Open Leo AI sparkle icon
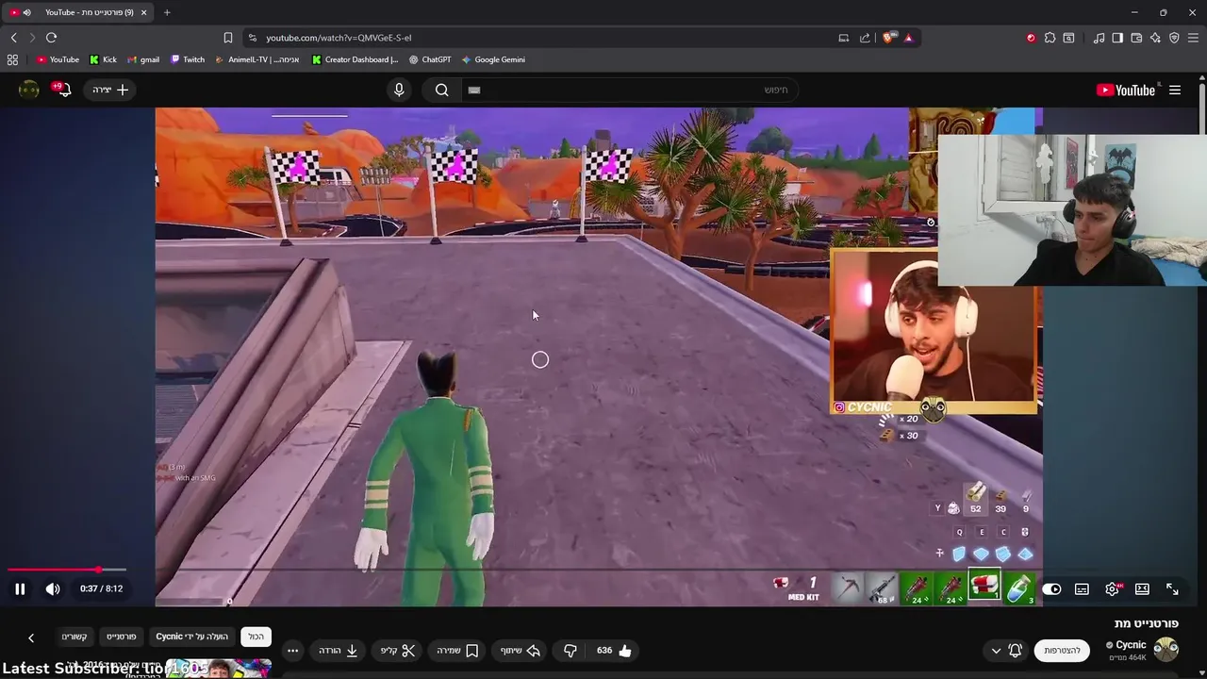The width and height of the screenshot is (1207, 679). [x=1155, y=38]
